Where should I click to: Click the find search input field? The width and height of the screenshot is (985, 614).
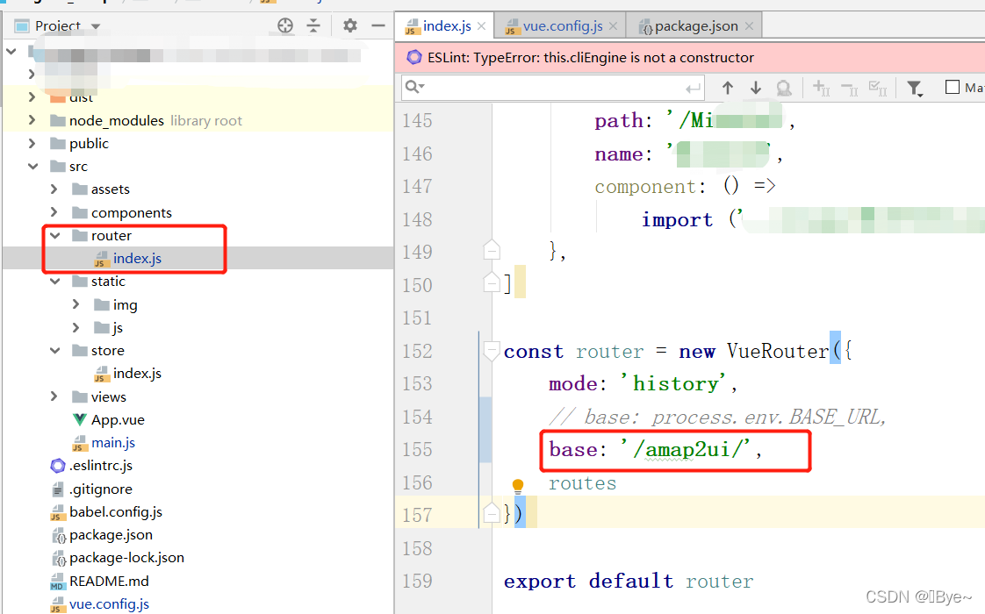(x=544, y=87)
